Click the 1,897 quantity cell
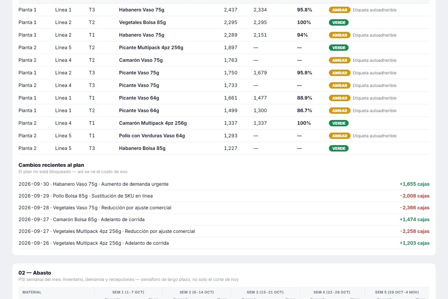This screenshot has width=448, height=299. [231, 48]
